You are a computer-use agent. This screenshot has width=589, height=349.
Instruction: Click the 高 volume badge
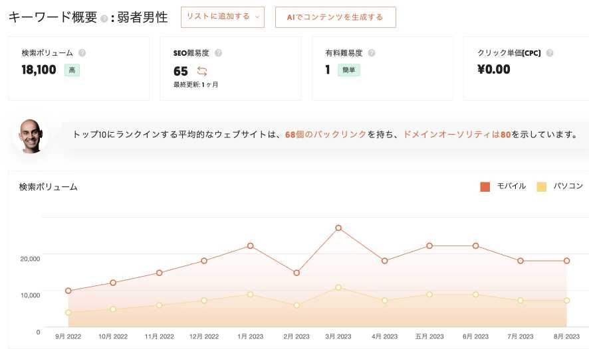(x=72, y=70)
